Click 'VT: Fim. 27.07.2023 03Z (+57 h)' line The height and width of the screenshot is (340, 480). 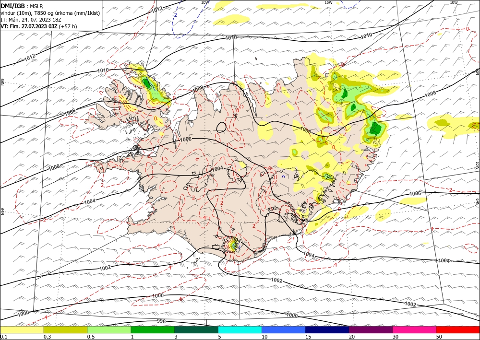click(39, 26)
